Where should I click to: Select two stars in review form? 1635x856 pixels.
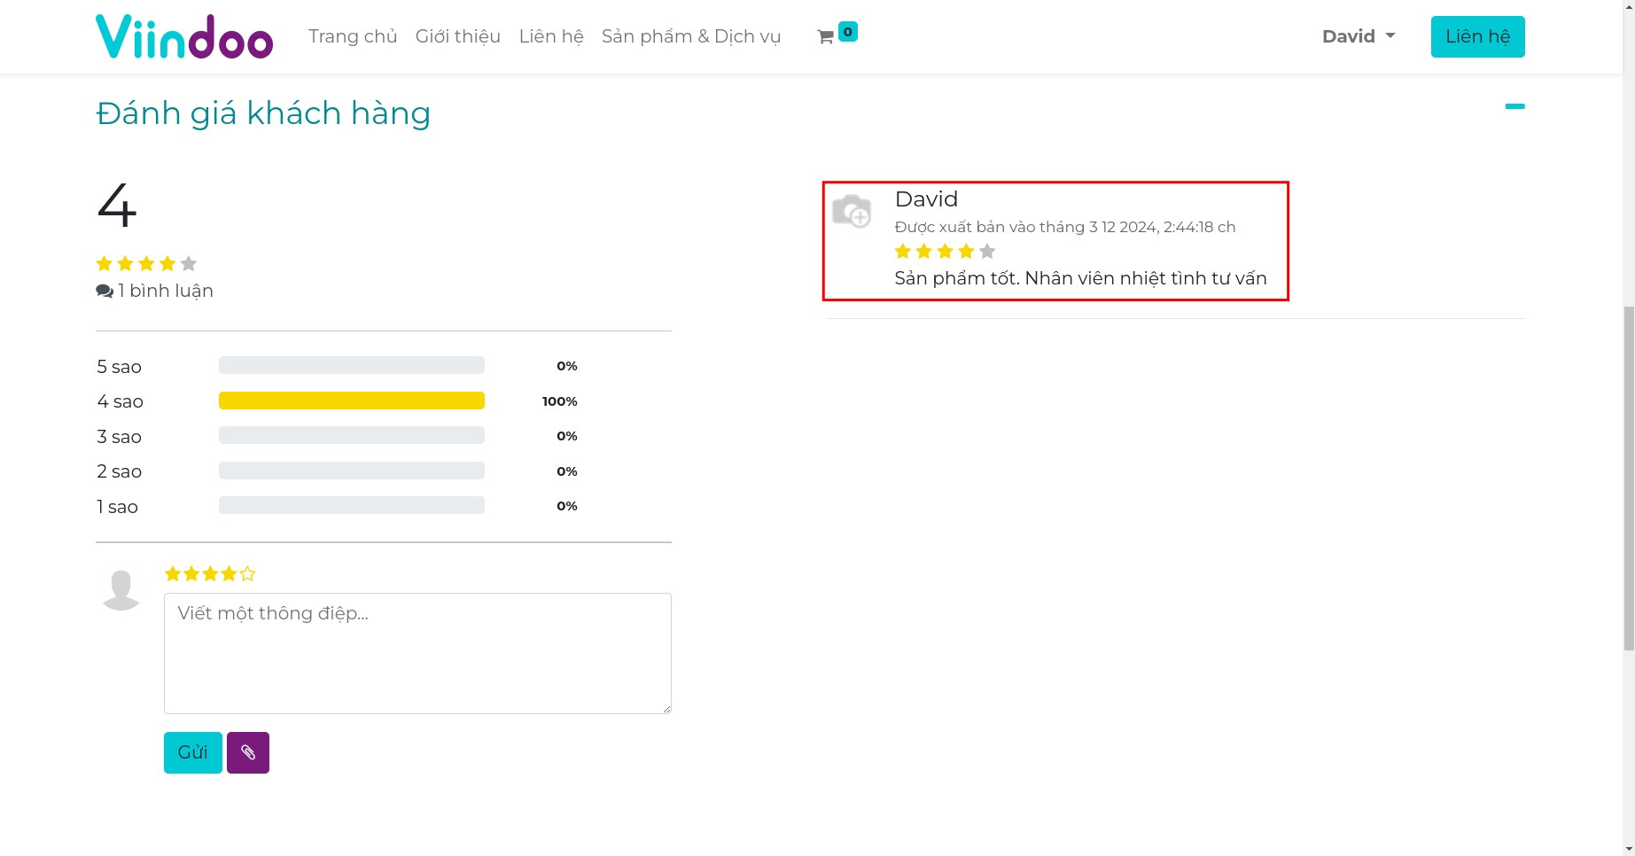[191, 574]
